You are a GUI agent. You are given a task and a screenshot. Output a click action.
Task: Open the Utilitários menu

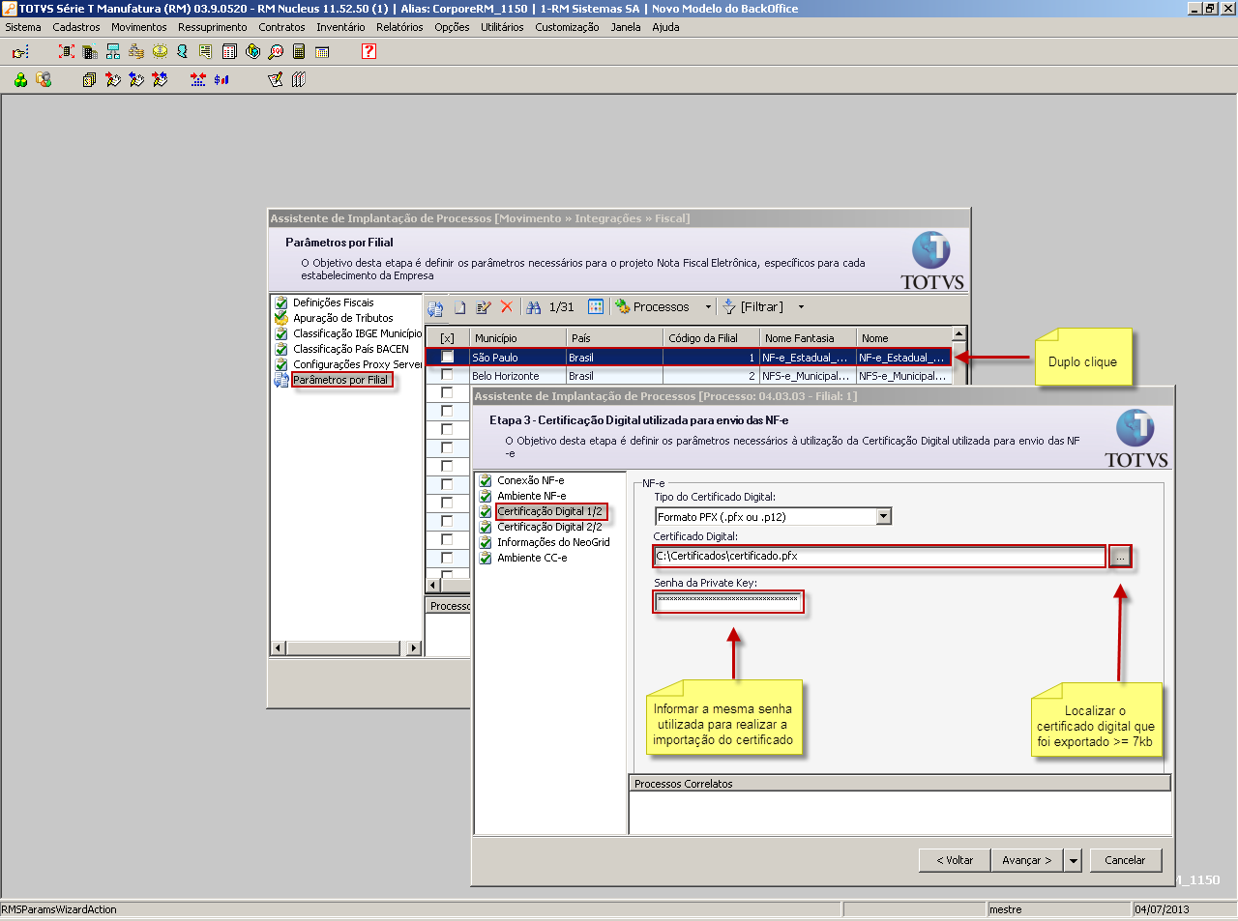[502, 27]
